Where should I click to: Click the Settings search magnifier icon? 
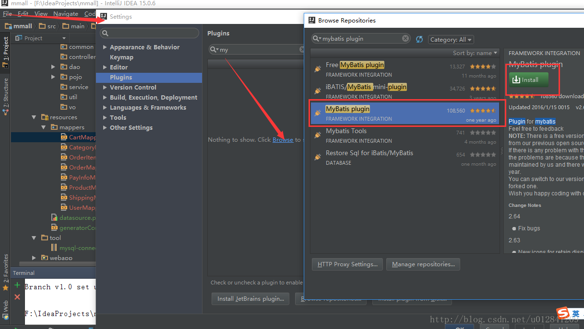[x=106, y=33]
